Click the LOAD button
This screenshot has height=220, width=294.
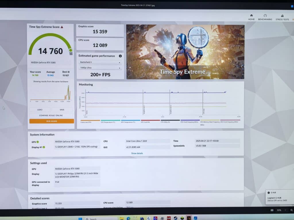pyautogui.click(x=40, y=110)
